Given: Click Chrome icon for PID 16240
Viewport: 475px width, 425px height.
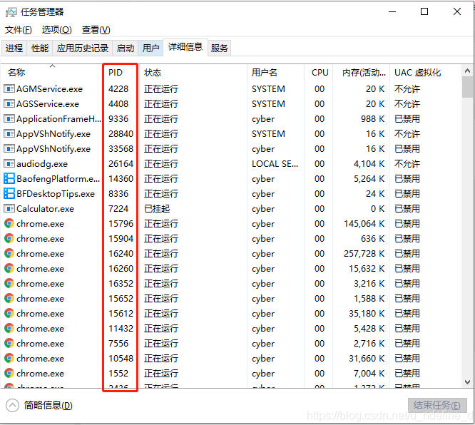Looking at the screenshot, I should click(9, 254).
